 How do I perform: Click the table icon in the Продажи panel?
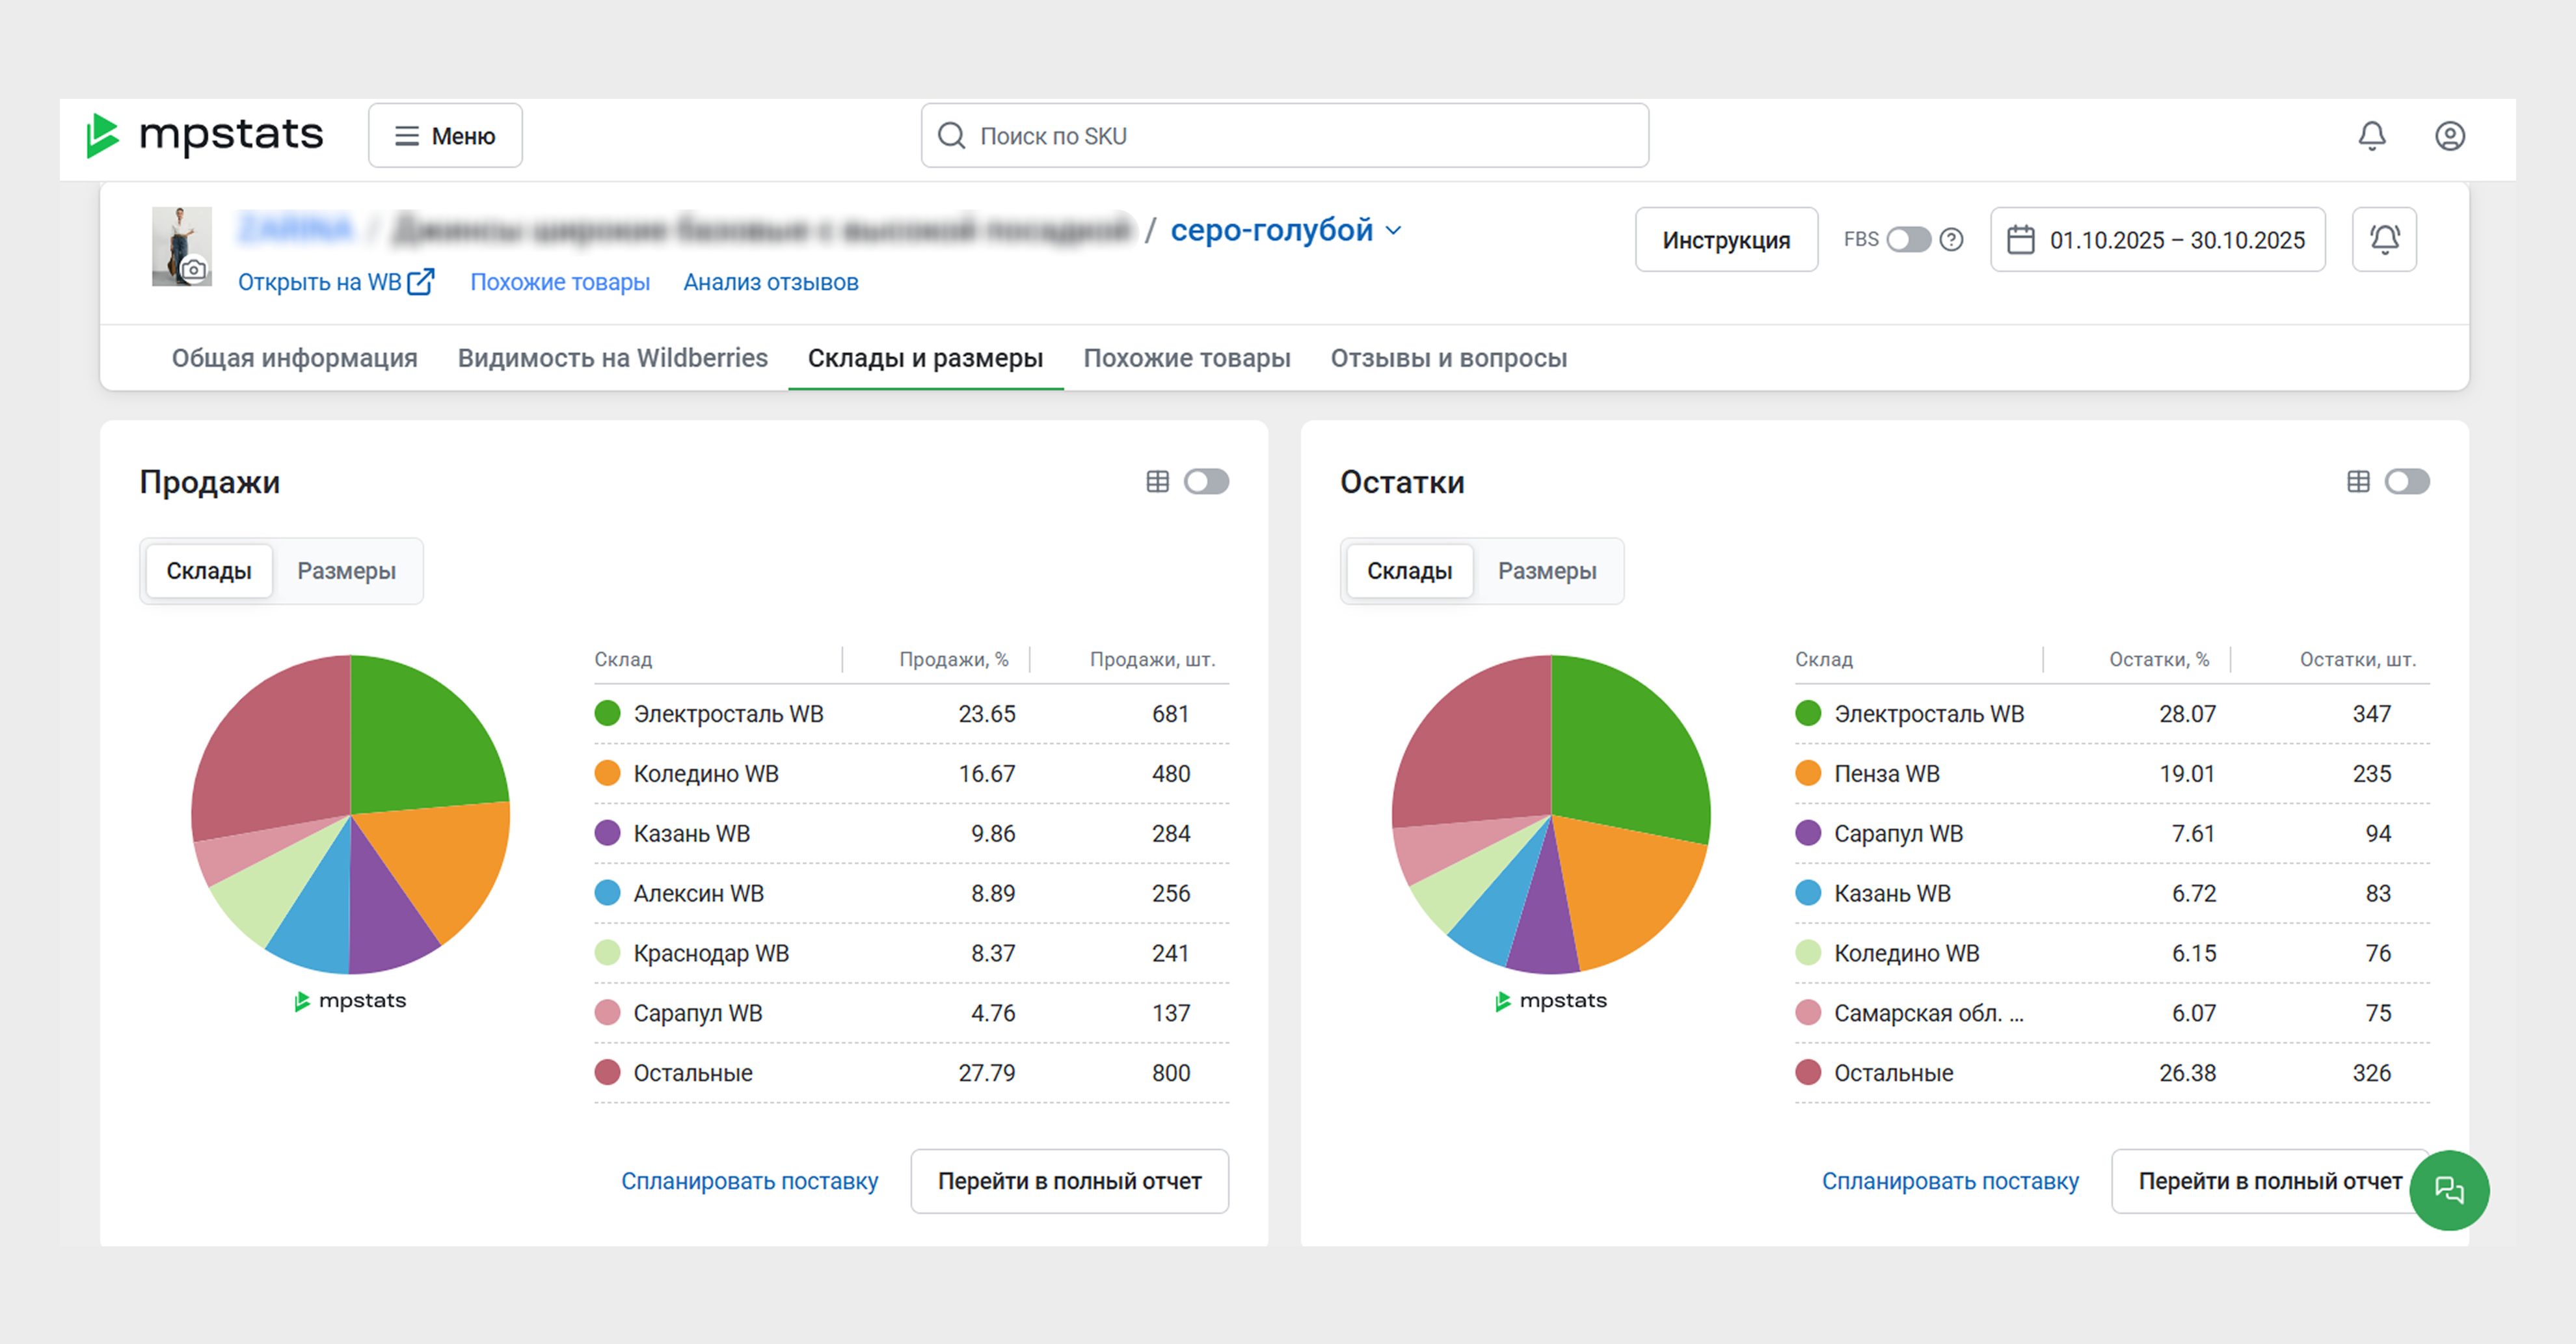(x=1157, y=482)
